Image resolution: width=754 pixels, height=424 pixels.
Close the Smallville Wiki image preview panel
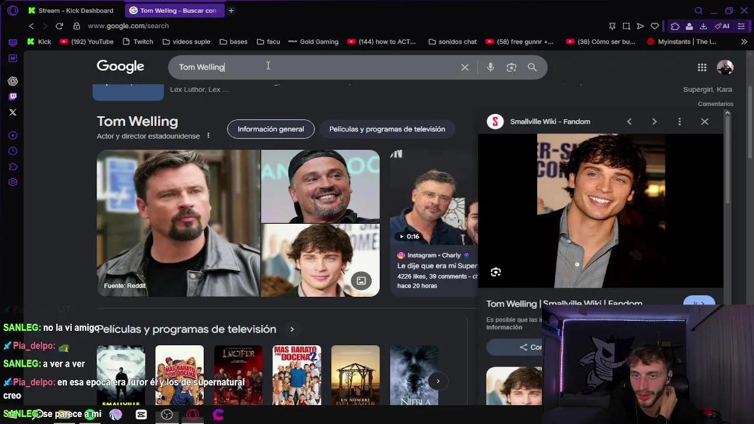[705, 121]
